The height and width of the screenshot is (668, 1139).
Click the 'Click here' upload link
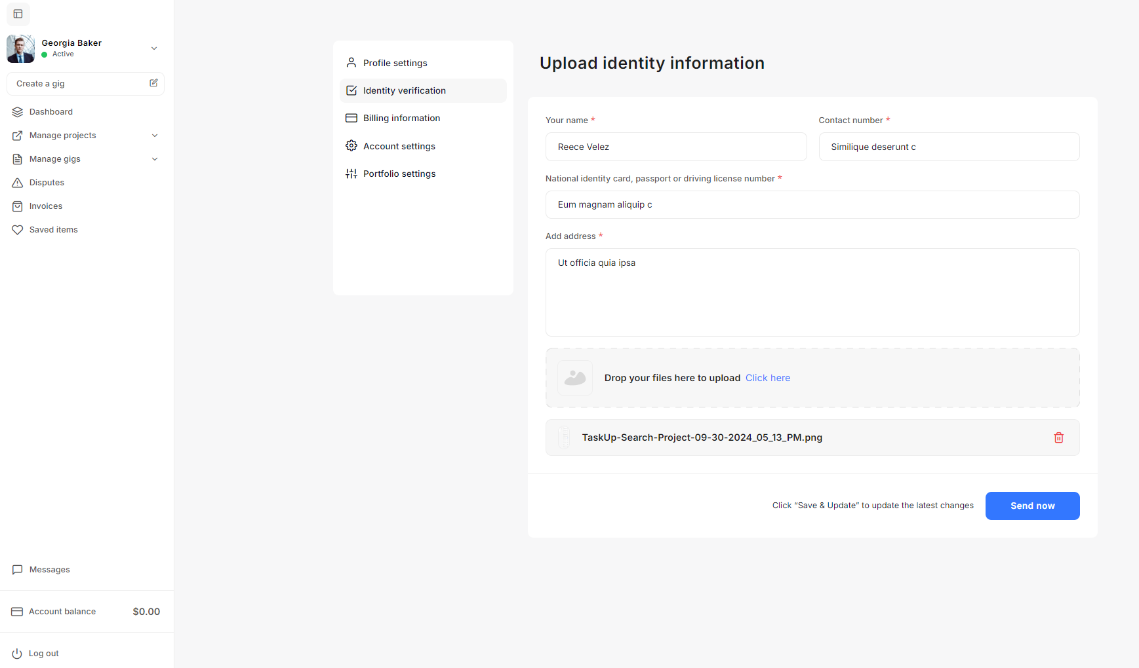tap(767, 378)
